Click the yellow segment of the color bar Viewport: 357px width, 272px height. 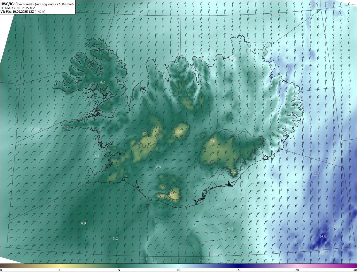[60, 266]
